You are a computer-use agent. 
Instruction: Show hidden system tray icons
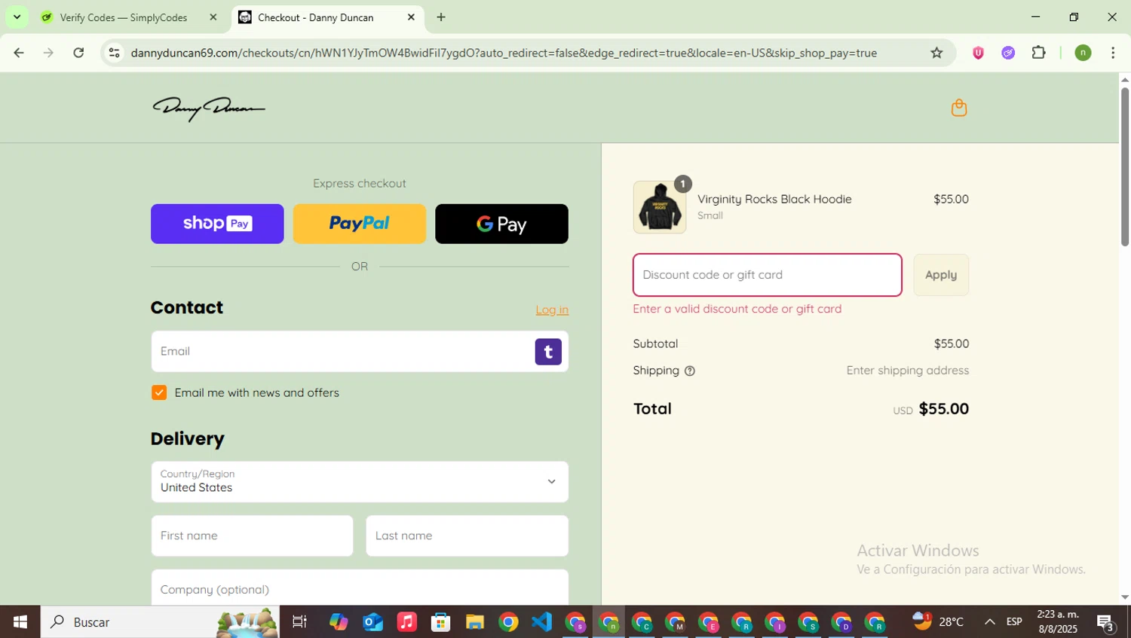coord(990,622)
